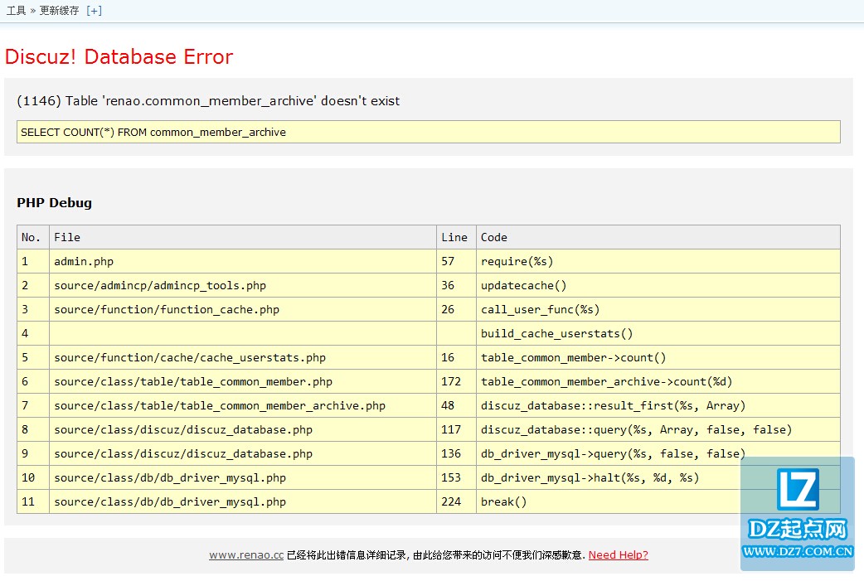Select source/class/table/table_common_member.php cell
This screenshot has height=581, width=864.
243,381
